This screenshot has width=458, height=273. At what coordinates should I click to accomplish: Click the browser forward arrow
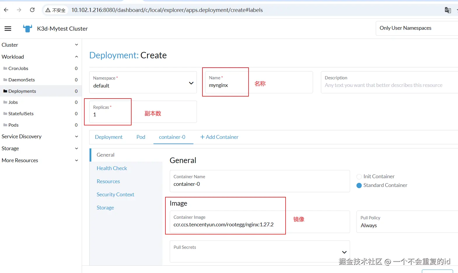(19, 10)
